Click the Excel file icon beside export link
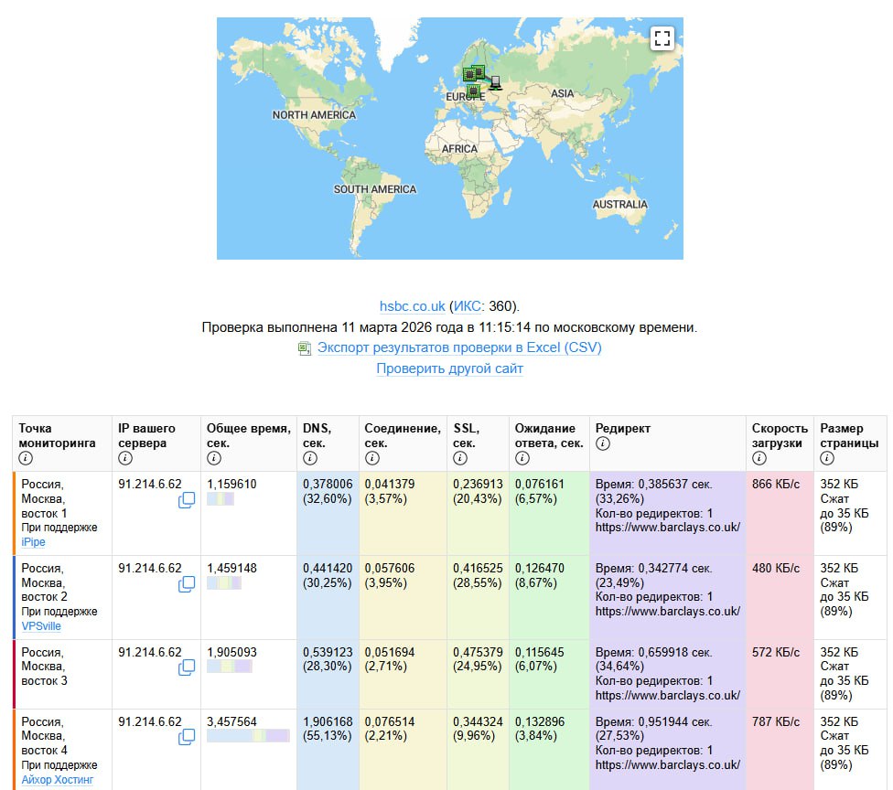 (305, 348)
